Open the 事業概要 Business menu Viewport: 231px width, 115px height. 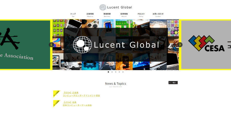[107, 15]
